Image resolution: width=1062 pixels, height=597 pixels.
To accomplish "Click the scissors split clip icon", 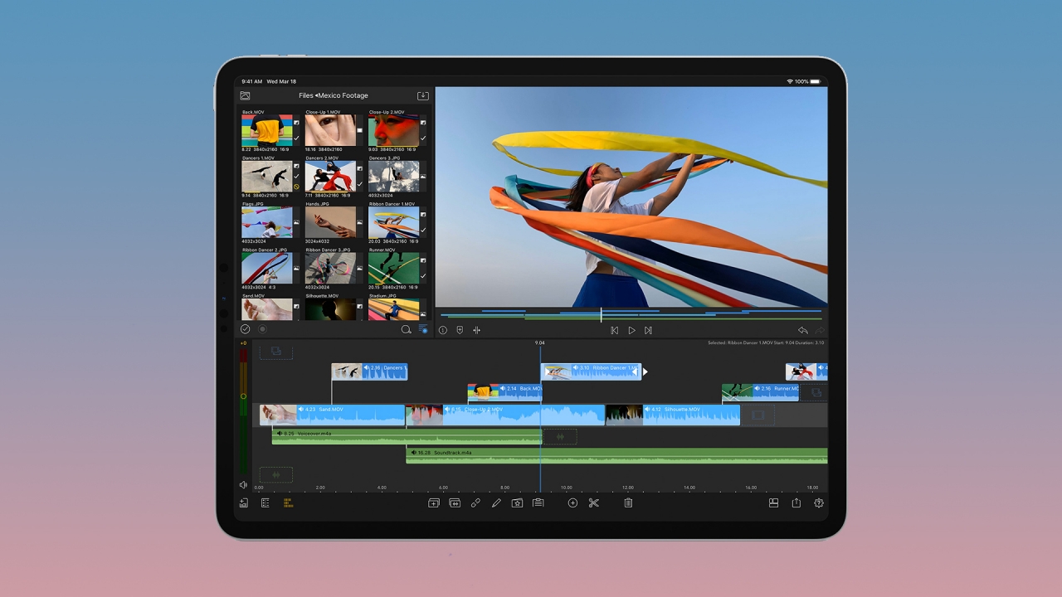I will tap(593, 502).
